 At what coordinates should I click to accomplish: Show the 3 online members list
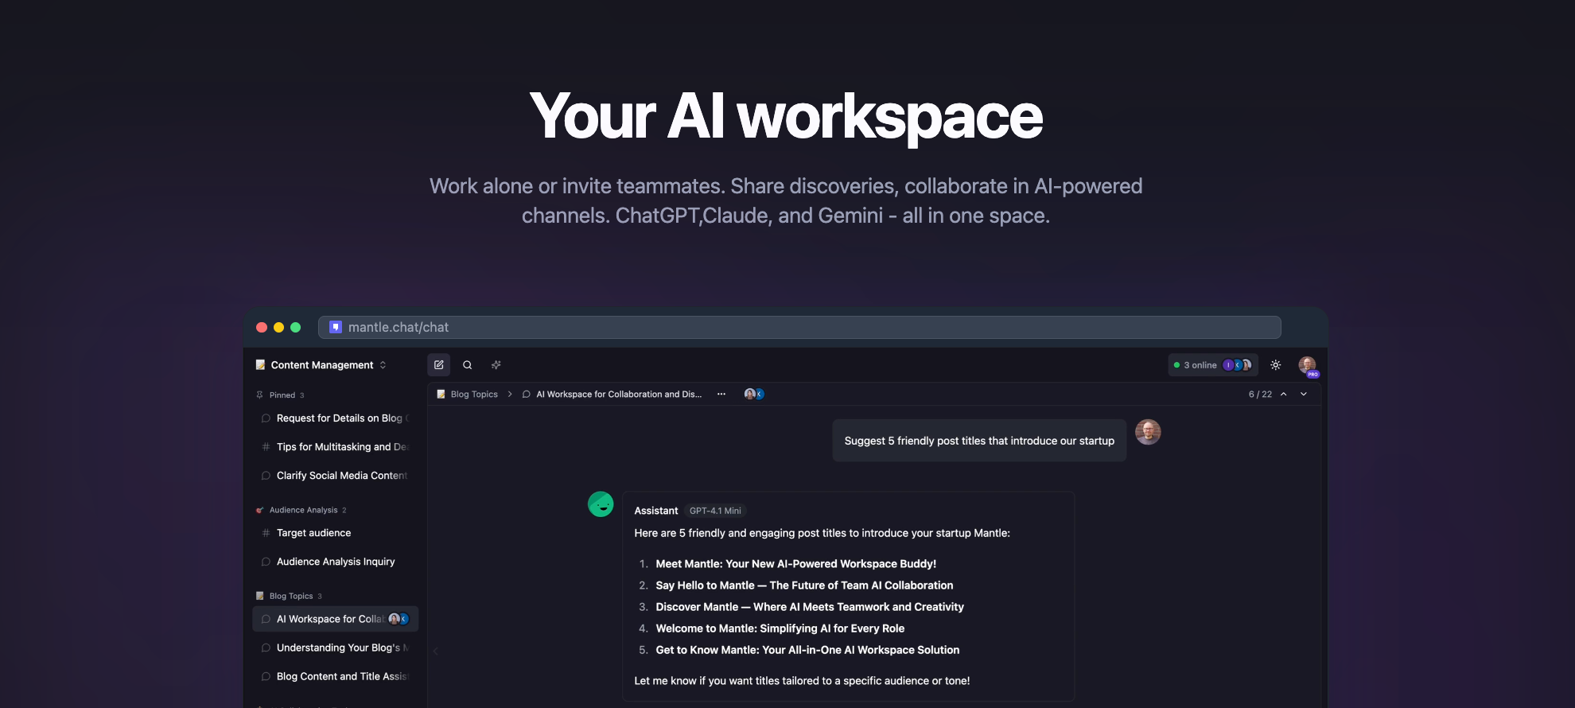[1213, 365]
